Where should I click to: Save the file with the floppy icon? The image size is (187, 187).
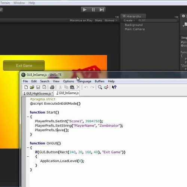point(38,87)
